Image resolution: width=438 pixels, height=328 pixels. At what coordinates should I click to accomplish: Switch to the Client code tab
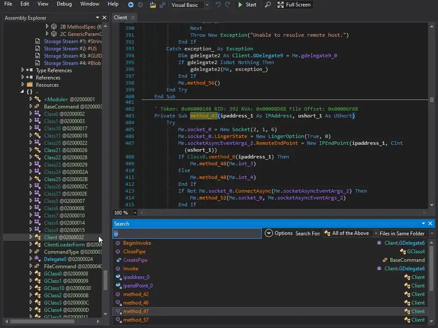120,18
